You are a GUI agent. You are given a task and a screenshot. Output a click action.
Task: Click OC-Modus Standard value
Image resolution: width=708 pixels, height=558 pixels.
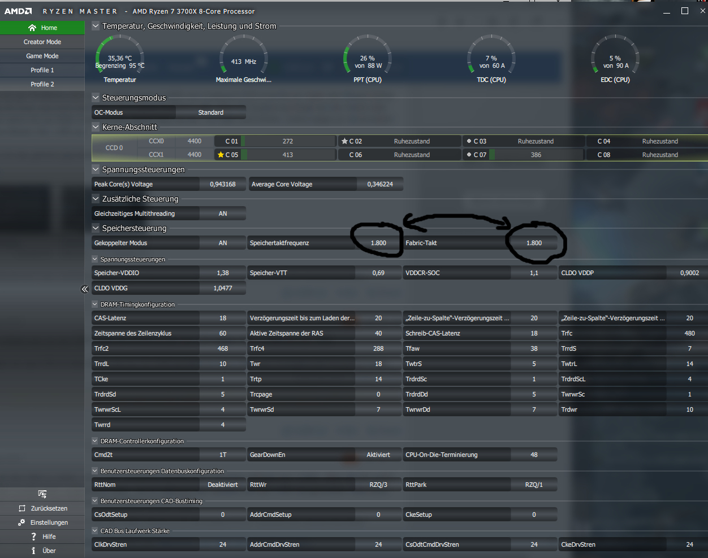[x=210, y=112]
